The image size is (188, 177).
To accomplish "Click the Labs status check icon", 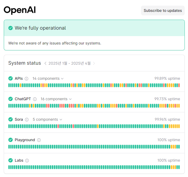I will coord(11,160).
